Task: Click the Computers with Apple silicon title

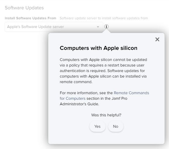Action: click(99, 48)
